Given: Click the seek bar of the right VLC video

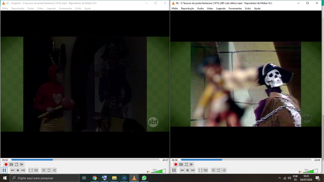Looking at the screenshot, I should [246, 160].
